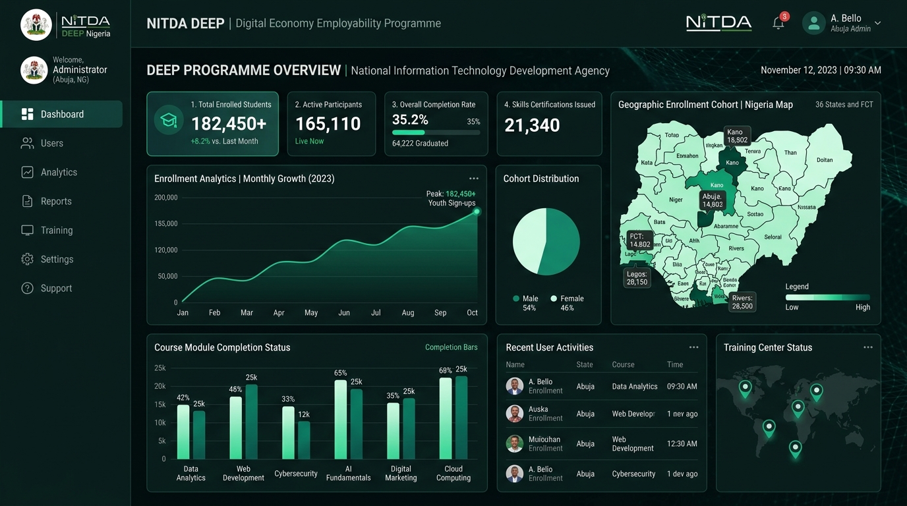907x506 pixels.
Task: Click A. Bello Cybersecurity row avatar
Action: coord(515,473)
